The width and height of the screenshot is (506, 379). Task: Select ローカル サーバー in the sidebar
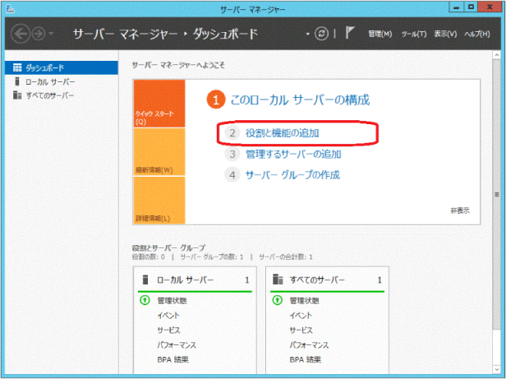(x=62, y=81)
